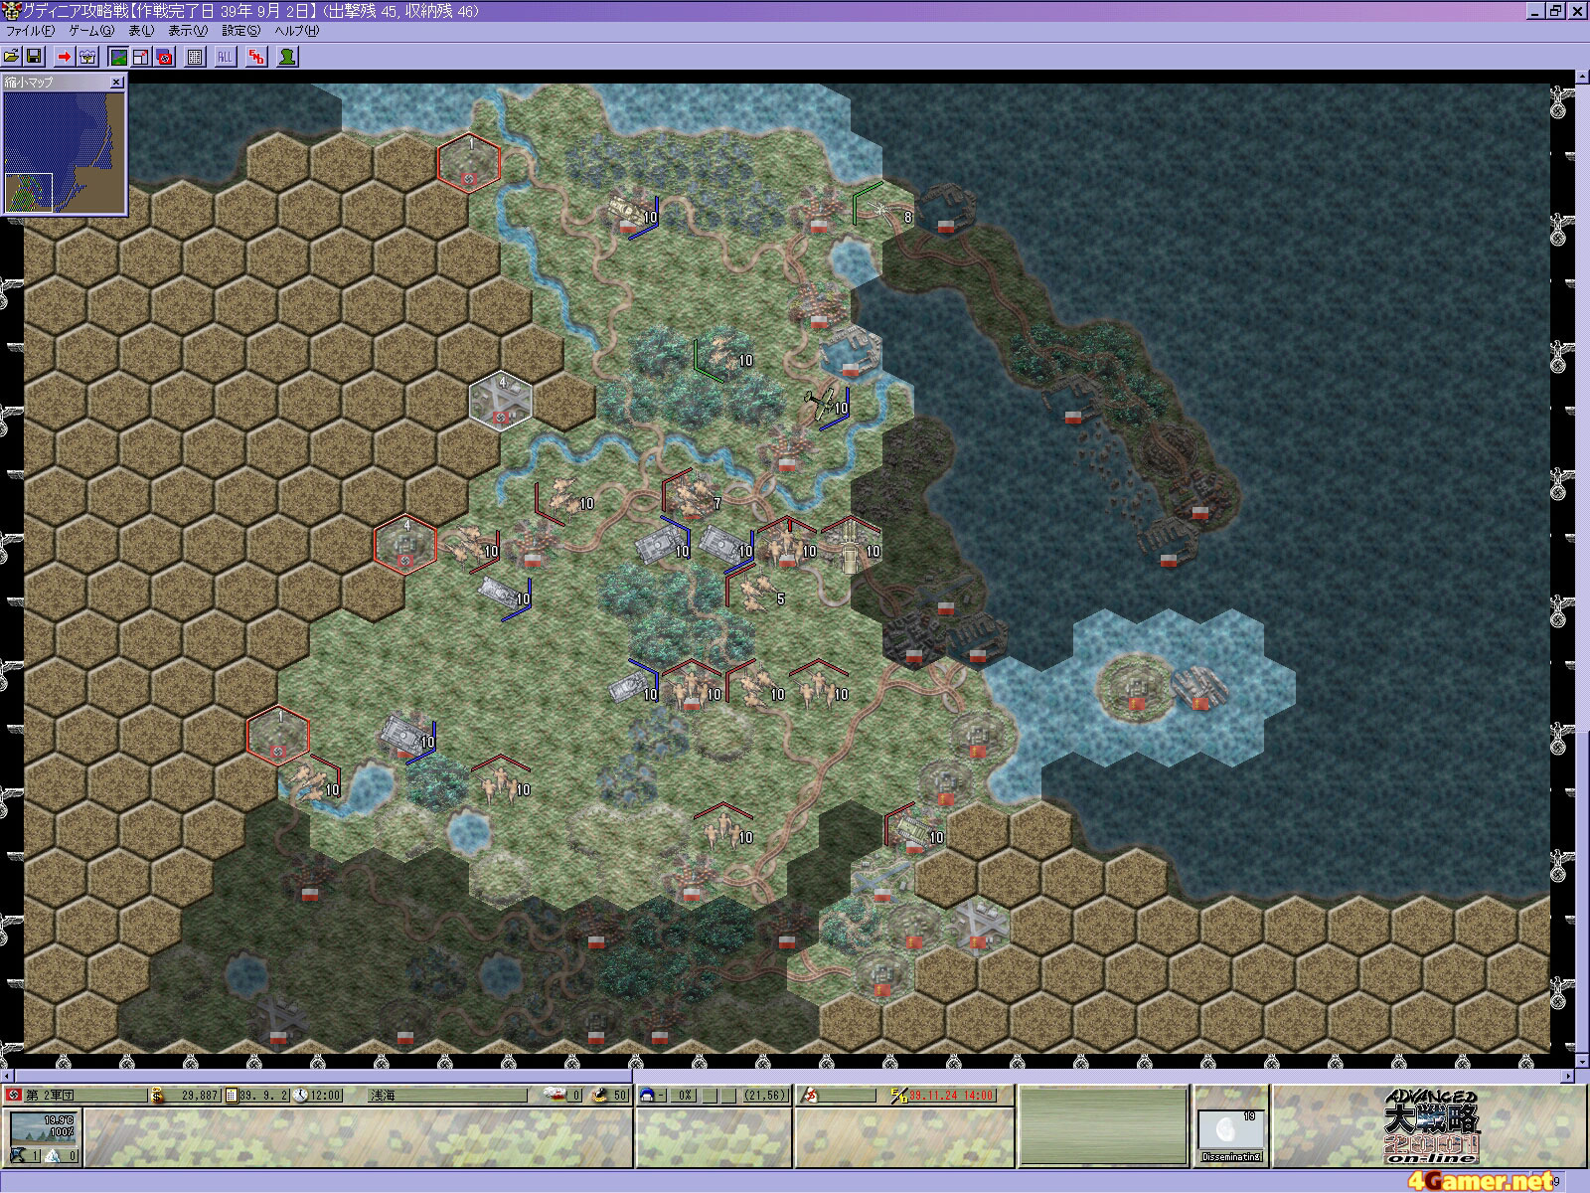The image size is (1590, 1193).
Task: Click the window resize toolbar icon
Action: tap(141, 57)
